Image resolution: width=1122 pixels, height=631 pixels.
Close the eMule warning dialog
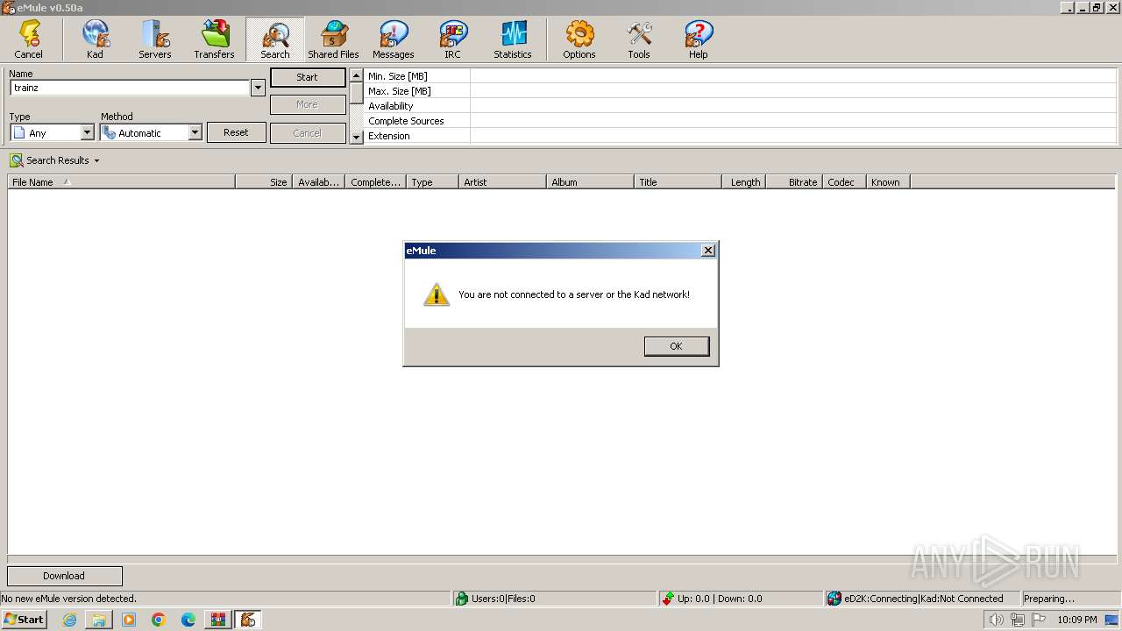click(x=708, y=251)
